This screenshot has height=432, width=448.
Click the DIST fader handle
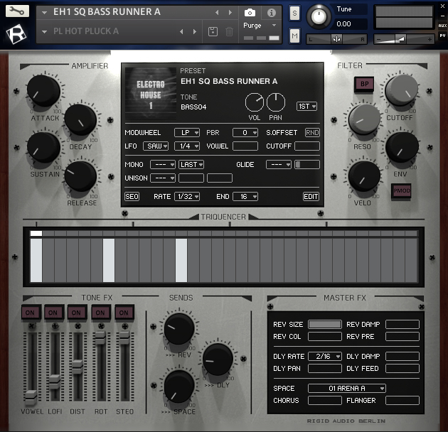(x=78, y=367)
